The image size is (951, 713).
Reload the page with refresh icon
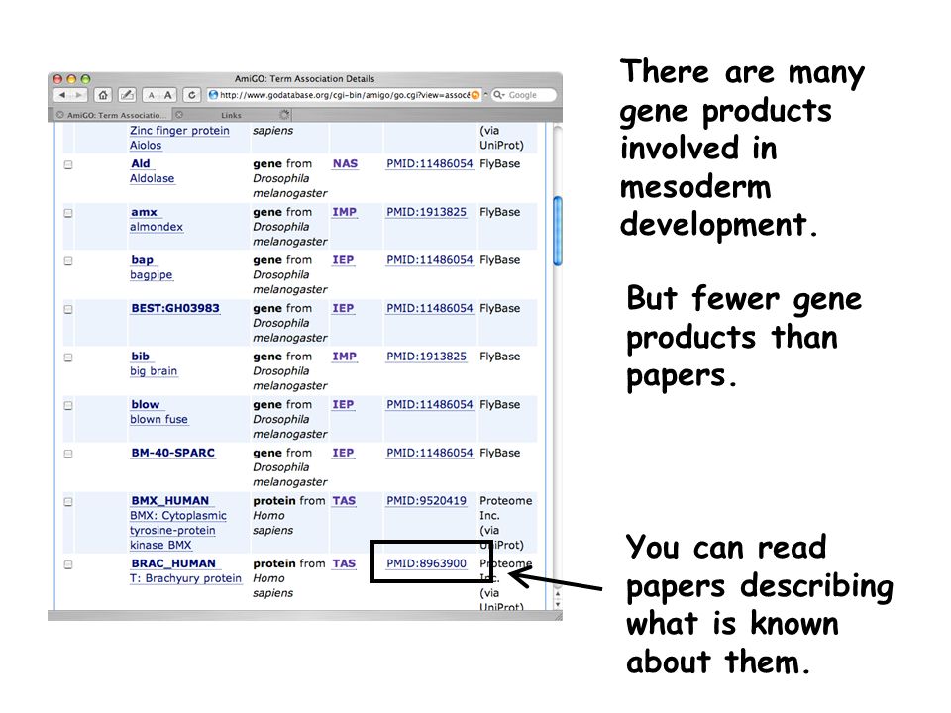click(x=191, y=95)
